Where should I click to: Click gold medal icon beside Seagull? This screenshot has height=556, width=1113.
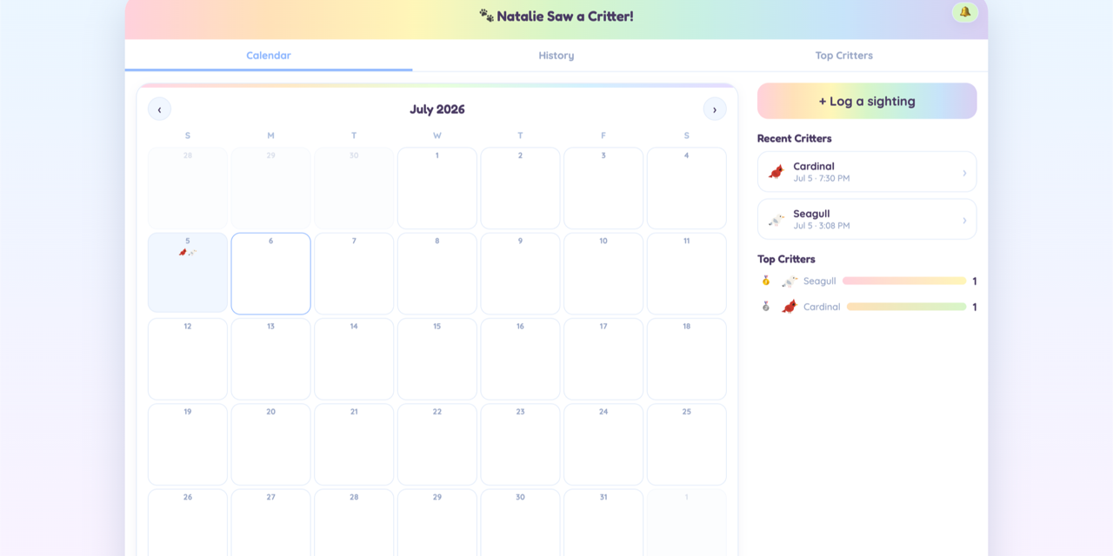coord(766,281)
